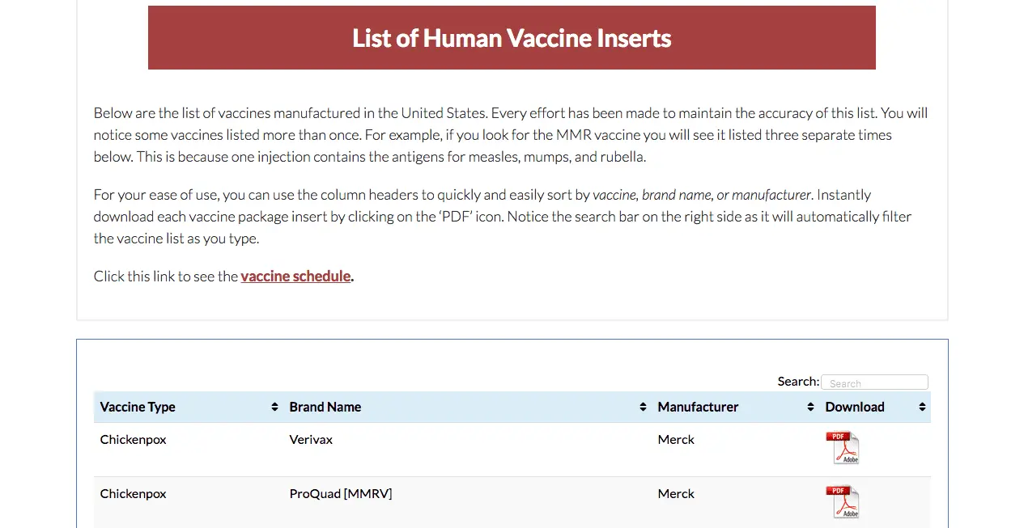This screenshot has height=528, width=1024.
Task: Open the vaccine schedule link
Action: 295,277
